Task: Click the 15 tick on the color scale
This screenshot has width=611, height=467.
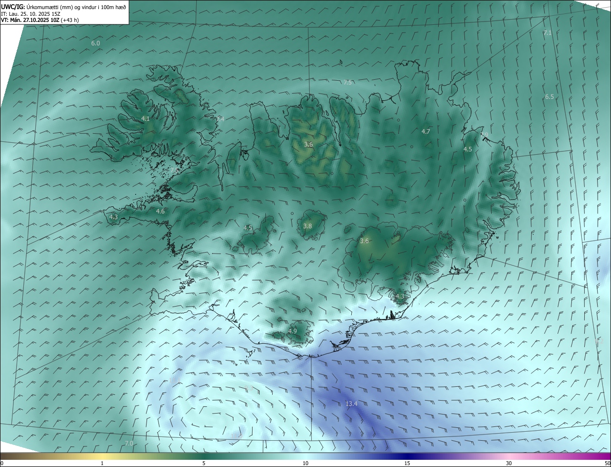Action: [x=407, y=463]
